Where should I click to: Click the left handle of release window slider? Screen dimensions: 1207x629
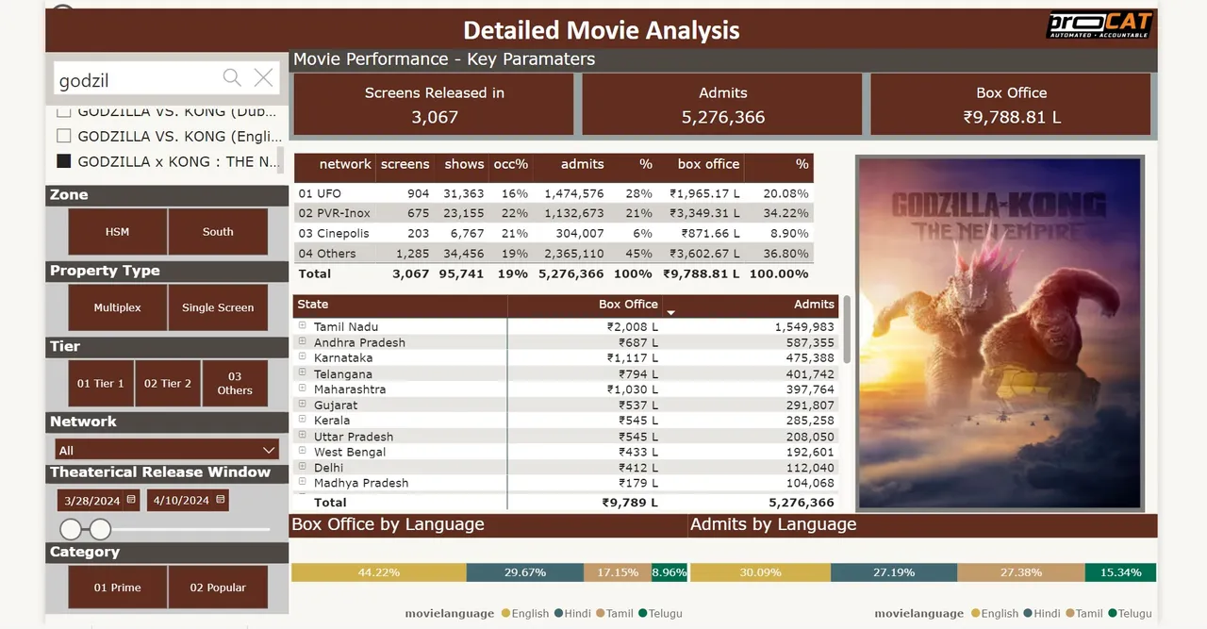tap(71, 529)
